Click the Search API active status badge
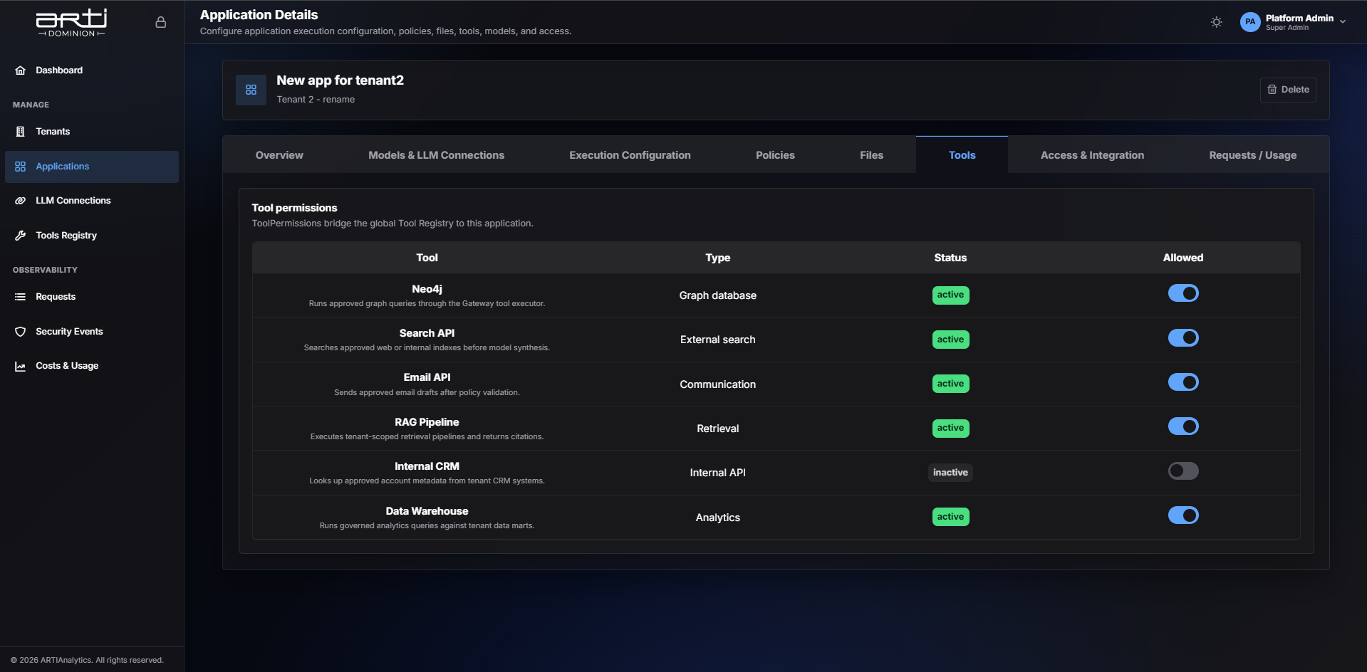This screenshot has height=672, width=1367. [x=950, y=340]
